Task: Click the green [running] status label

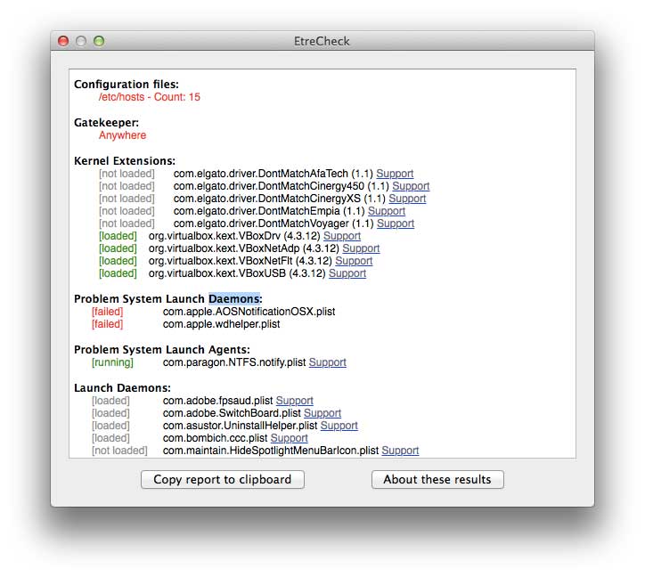Action: pos(113,362)
